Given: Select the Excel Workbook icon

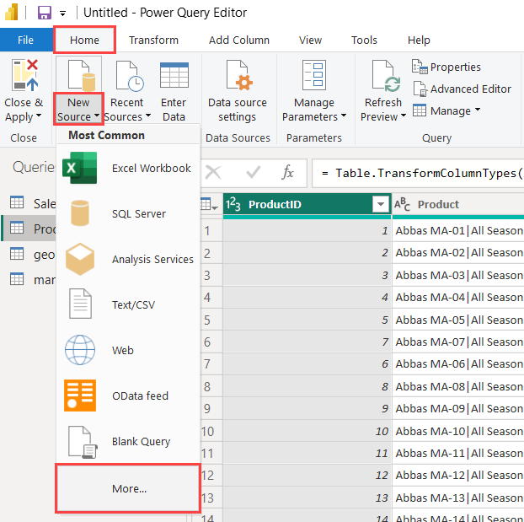Looking at the screenshot, I should [80, 168].
